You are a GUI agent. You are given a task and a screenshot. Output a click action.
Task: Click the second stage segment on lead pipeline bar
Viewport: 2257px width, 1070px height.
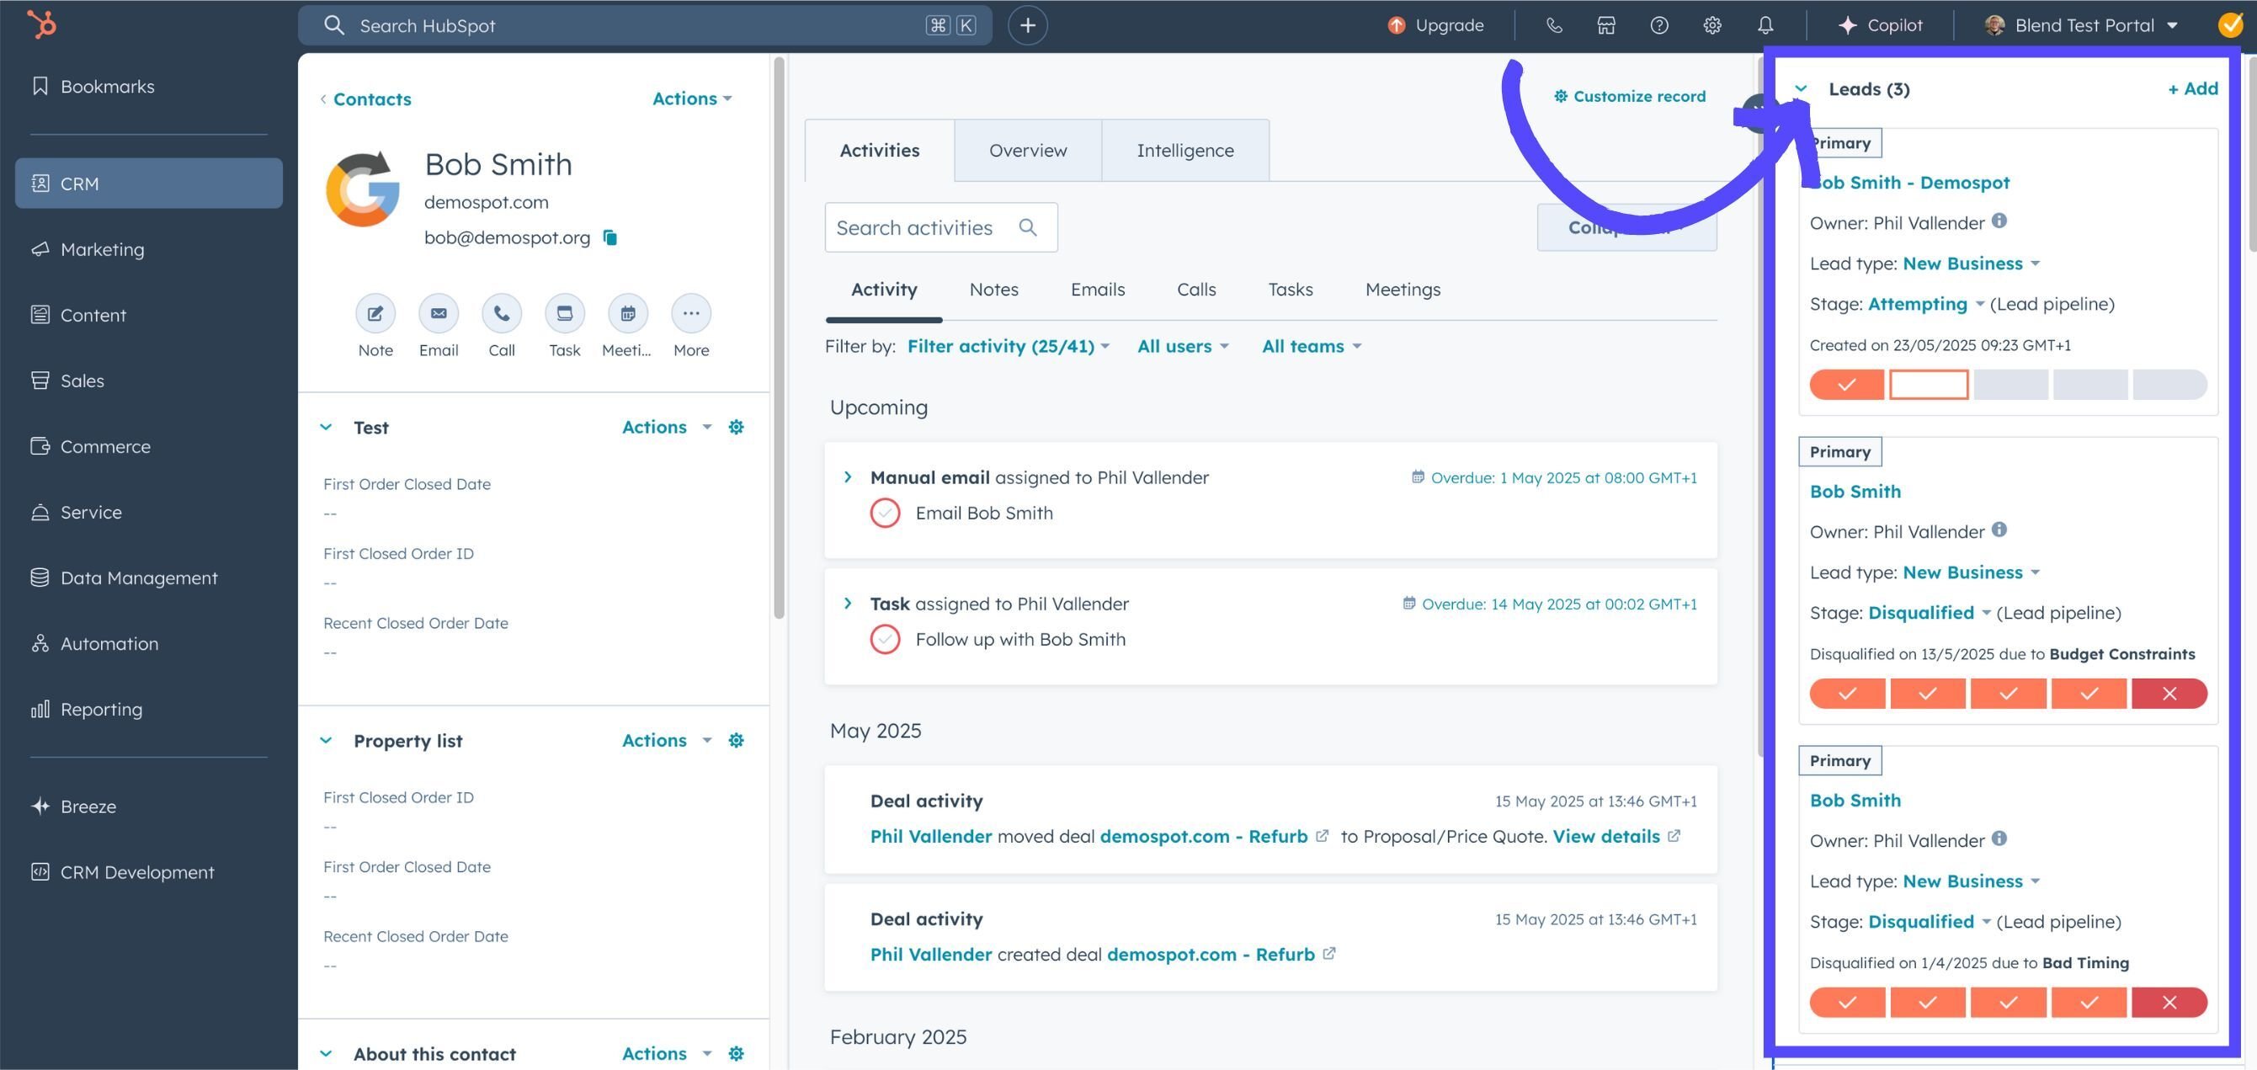pyautogui.click(x=1928, y=384)
